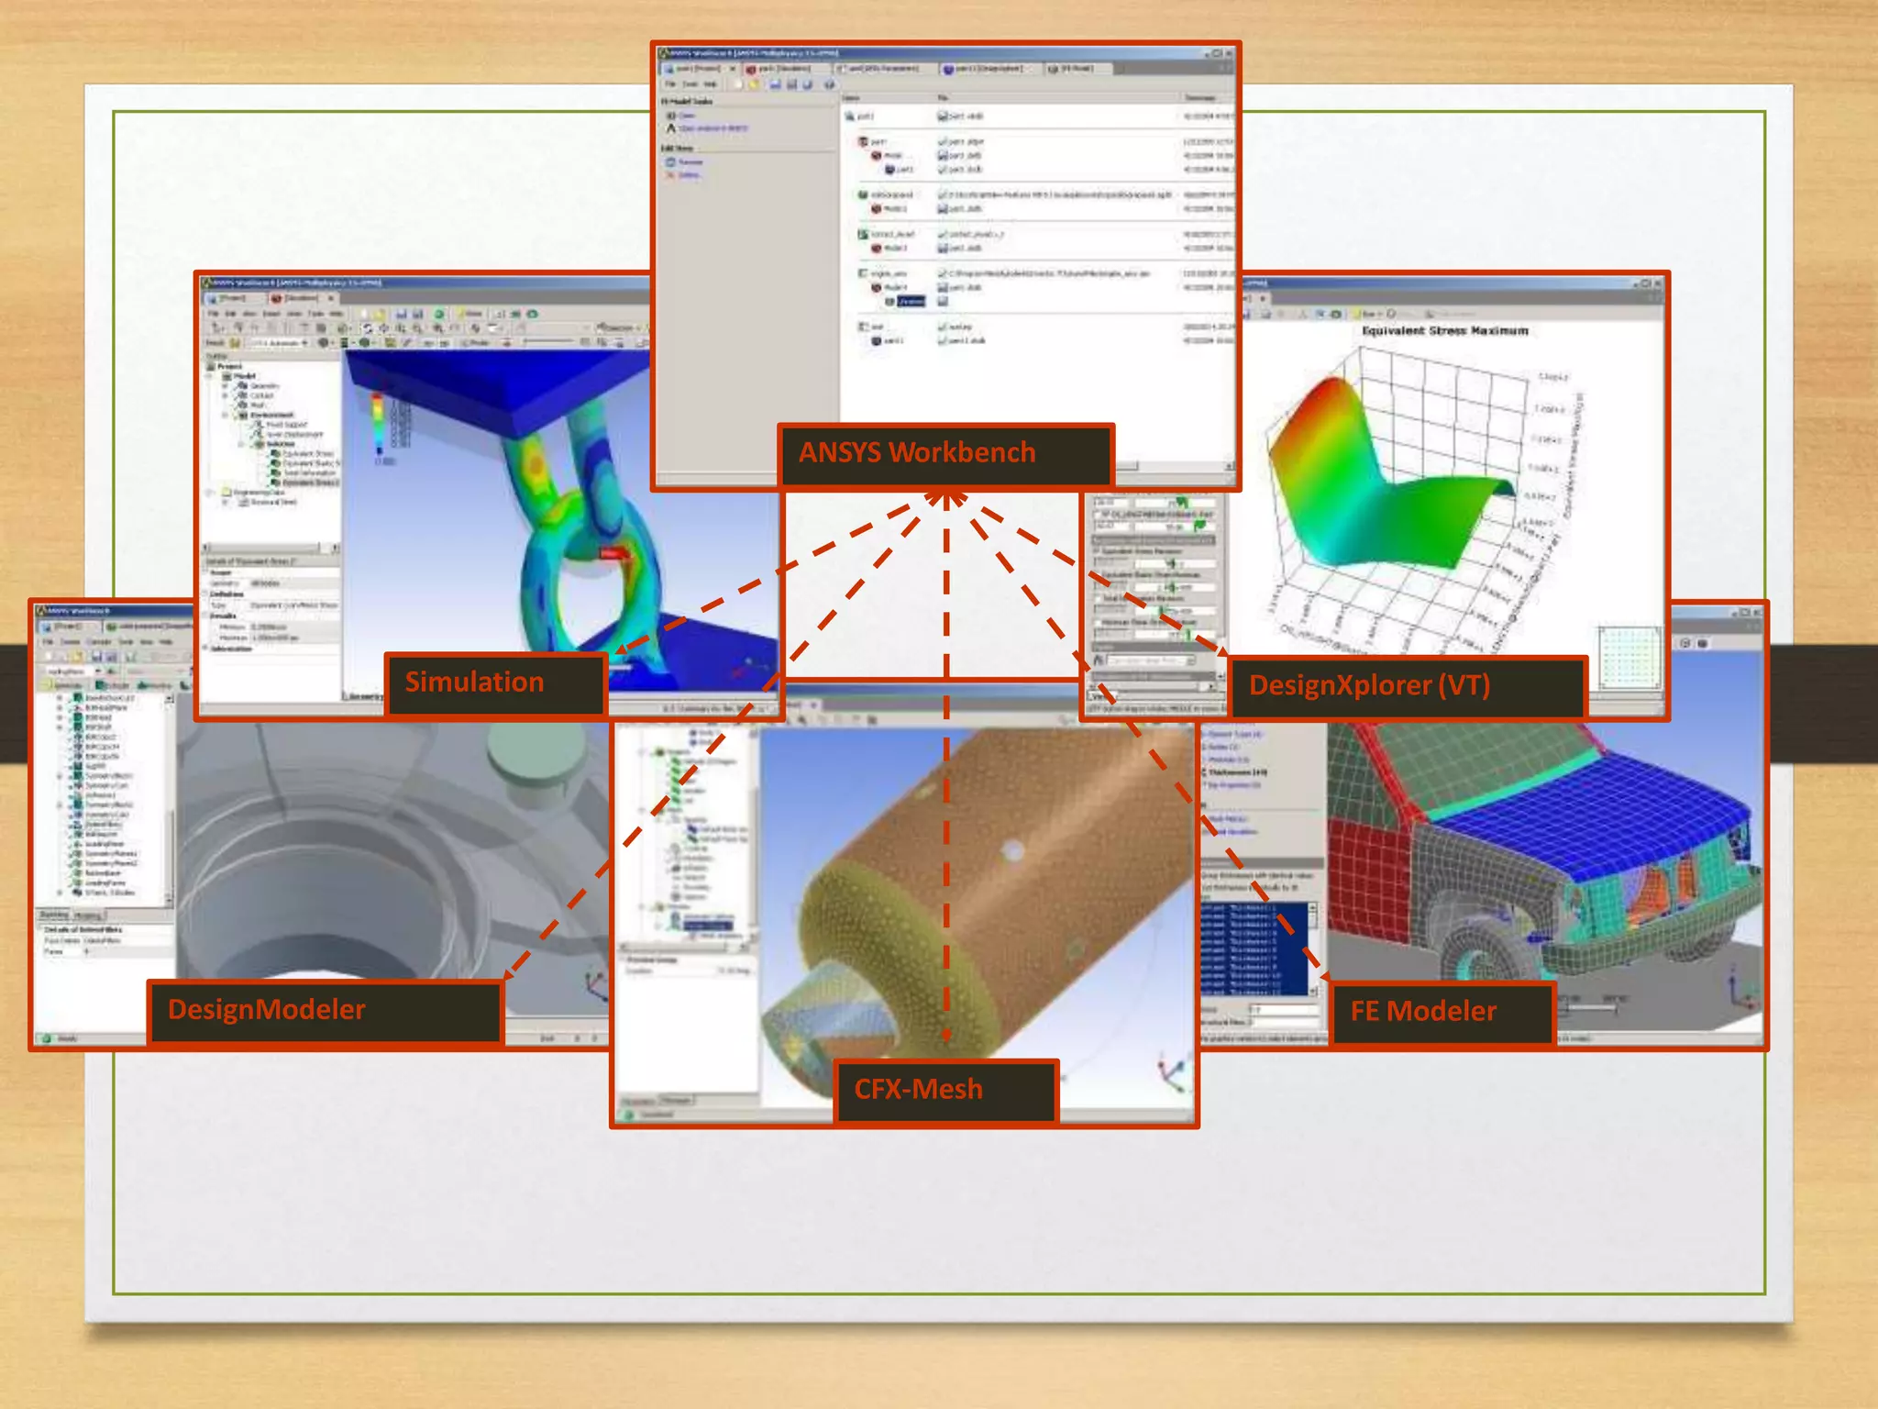1878x1409 pixels.
Task: Select the Rotate view icon in the Simulation window
Action: point(367,327)
